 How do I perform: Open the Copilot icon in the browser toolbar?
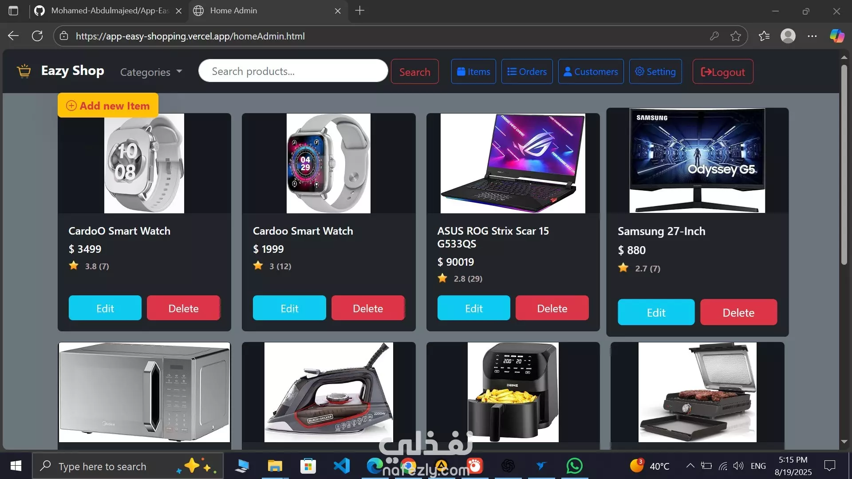point(837,36)
